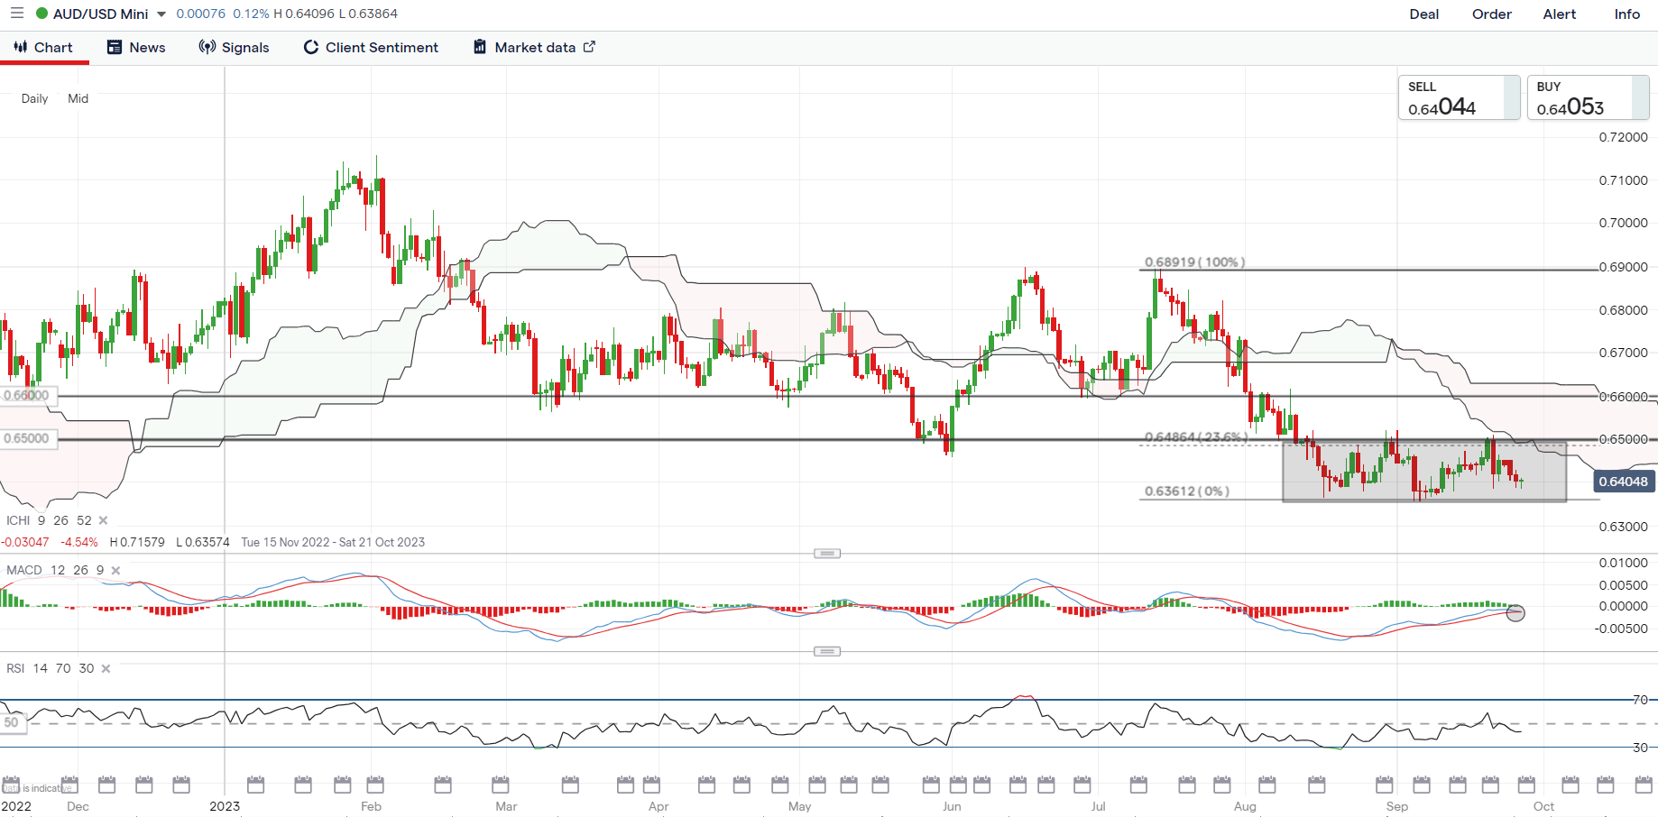Open the Mid price type selector
Image resolution: width=1658 pixels, height=817 pixels.
(x=78, y=98)
